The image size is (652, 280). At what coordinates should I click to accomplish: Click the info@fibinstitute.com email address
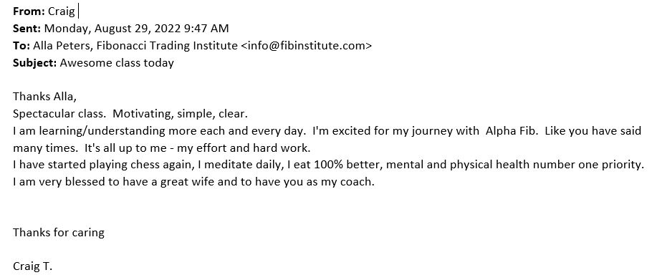(x=306, y=46)
